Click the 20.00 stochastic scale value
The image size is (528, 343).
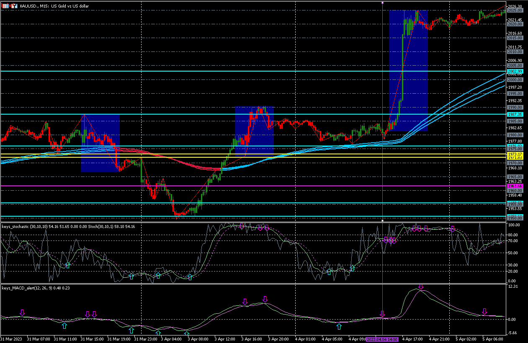(x=513, y=271)
